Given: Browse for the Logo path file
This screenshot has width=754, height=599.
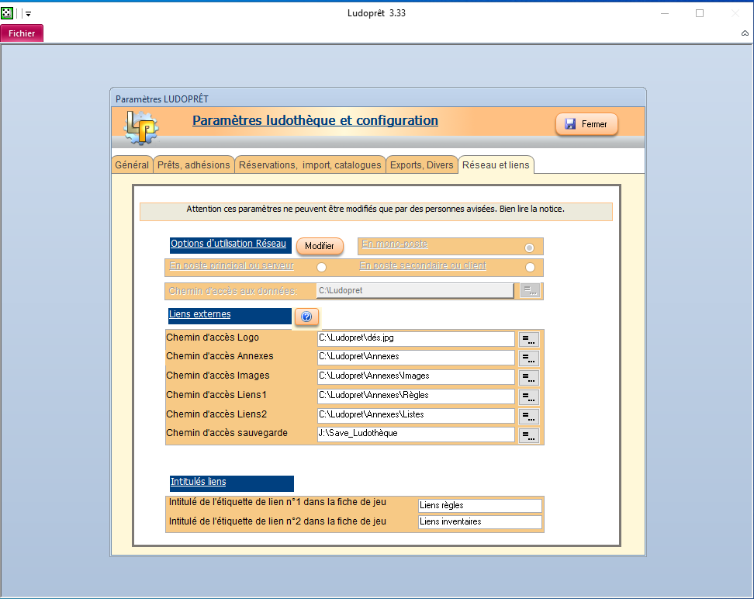Looking at the screenshot, I should (529, 339).
